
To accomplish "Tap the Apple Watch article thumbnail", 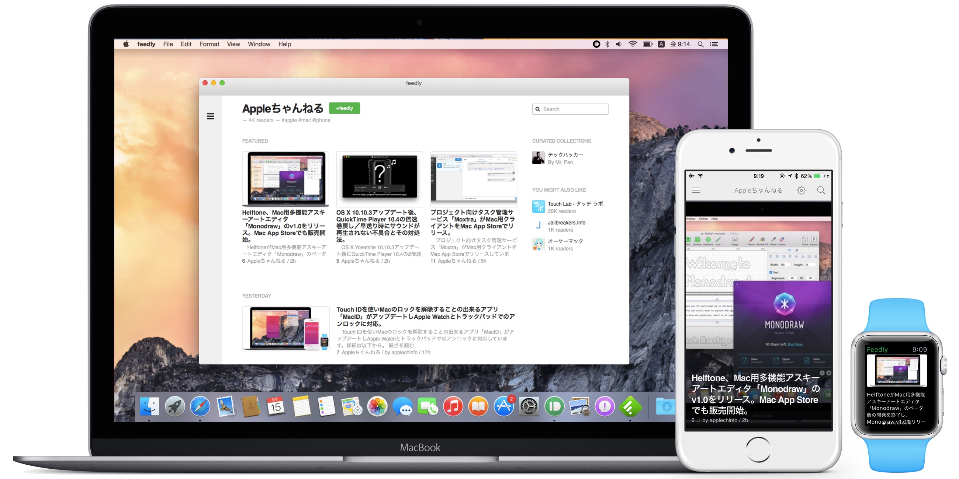I will pos(897,370).
